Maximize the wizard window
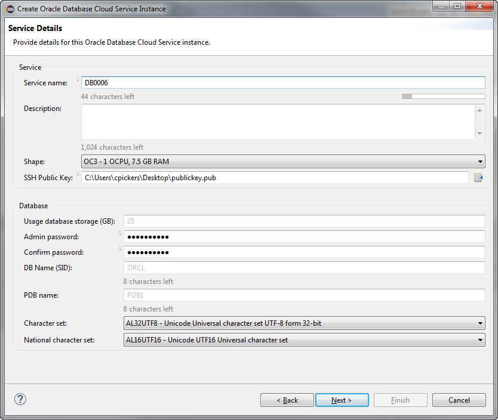 point(457,7)
